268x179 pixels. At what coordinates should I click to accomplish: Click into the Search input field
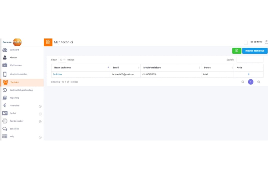point(250,60)
